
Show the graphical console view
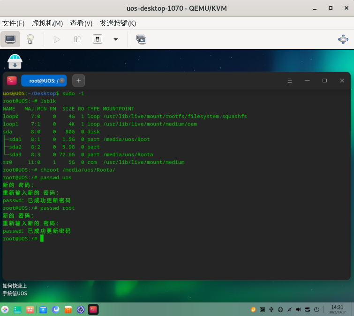click(x=10, y=39)
